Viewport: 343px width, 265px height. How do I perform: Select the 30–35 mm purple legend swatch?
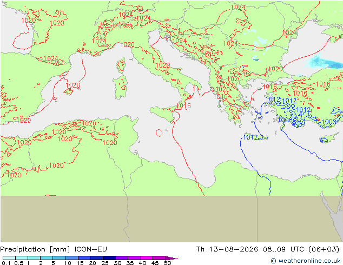[122, 258]
